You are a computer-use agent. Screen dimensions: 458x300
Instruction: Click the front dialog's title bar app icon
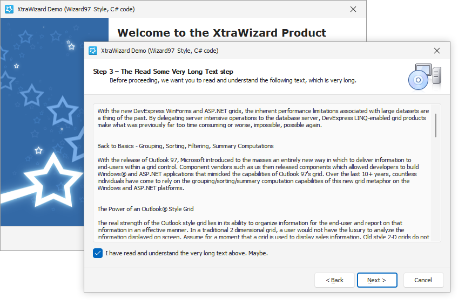coord(93,51)
